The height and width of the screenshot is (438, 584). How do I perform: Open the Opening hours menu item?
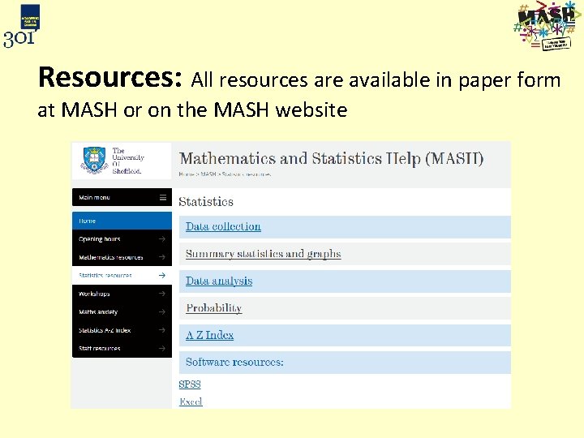[x=122, y=238]
